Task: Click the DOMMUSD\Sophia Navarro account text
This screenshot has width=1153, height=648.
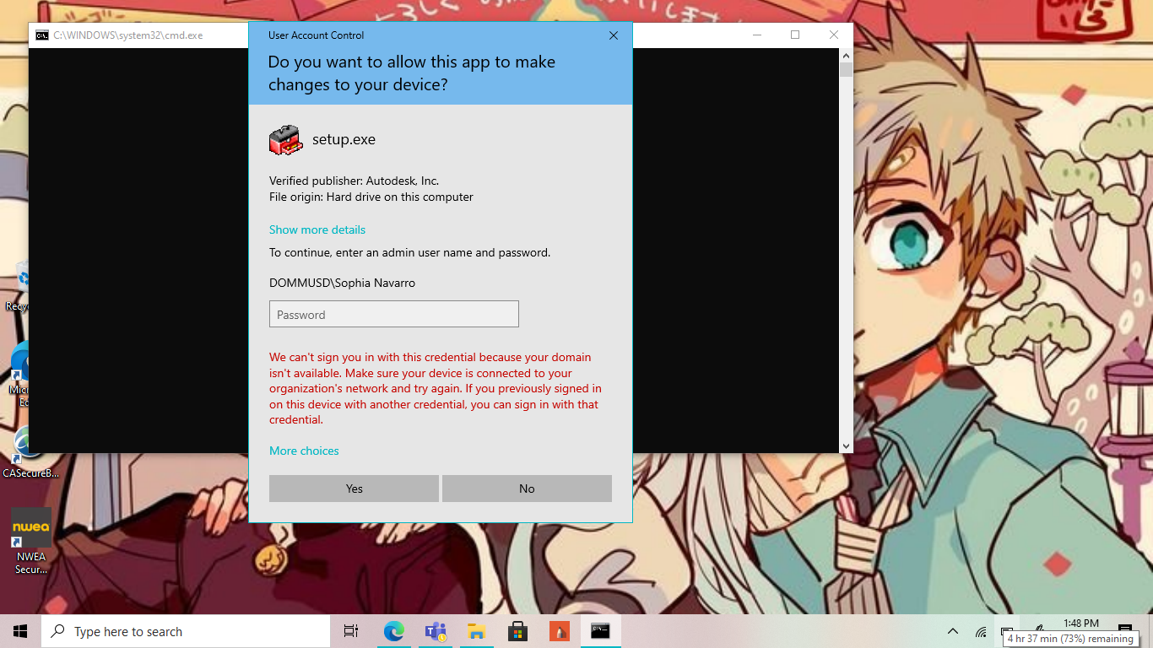Action: coord(342,283)
